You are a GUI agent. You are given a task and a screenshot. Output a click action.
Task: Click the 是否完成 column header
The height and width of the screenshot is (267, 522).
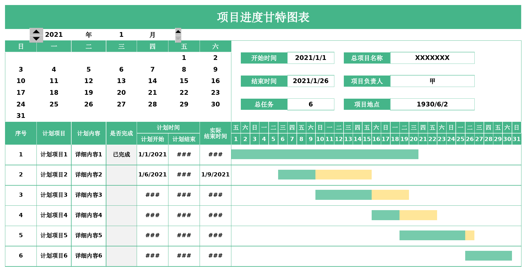121,133
